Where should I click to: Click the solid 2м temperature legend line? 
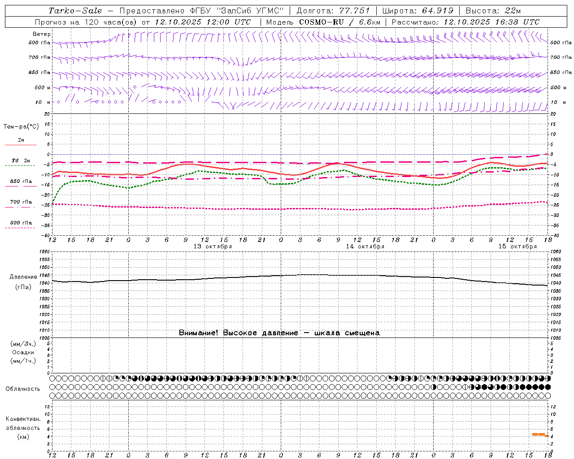(21, 145)
